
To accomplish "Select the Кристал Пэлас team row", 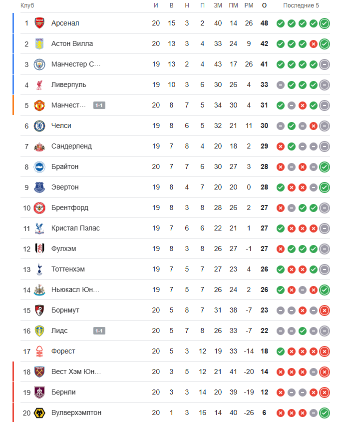I will pyautogui.click(x=175, y=228).
